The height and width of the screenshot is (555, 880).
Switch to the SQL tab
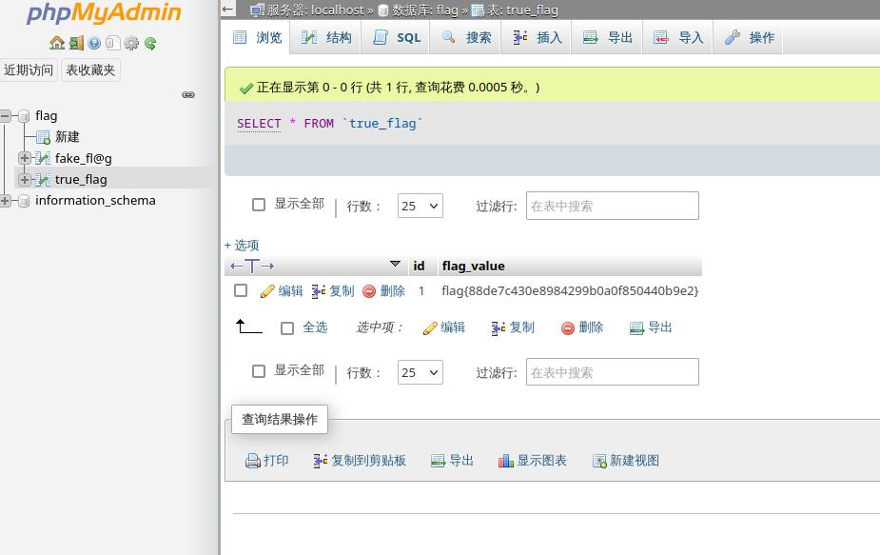click(397, 37)
